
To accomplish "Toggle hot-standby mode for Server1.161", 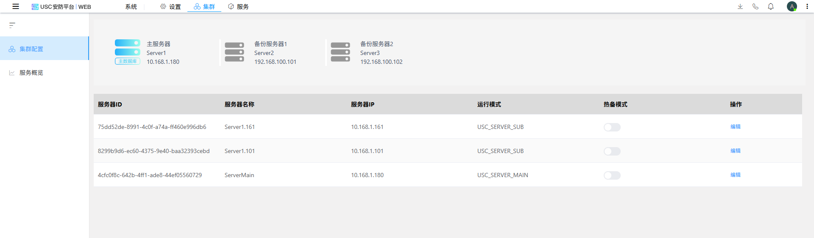I will click(612, 127).
